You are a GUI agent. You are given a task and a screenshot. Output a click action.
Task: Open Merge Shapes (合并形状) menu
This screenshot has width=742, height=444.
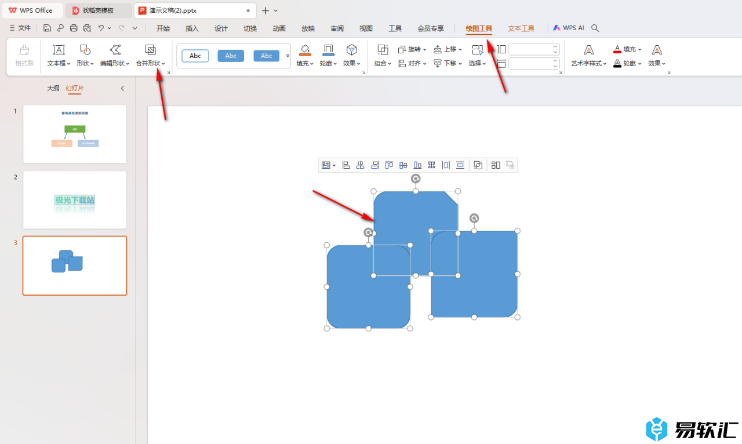(x=150, y=56)
